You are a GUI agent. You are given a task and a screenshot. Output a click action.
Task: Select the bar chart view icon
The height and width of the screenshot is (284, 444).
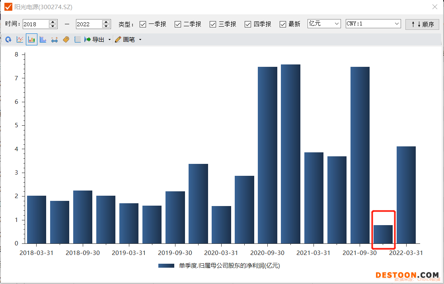click(31, 40)
